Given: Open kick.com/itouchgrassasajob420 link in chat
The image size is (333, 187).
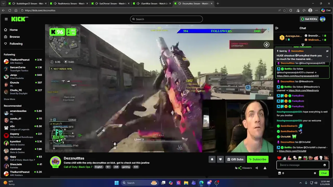Looking at the screenshot, I should point(298,76).
